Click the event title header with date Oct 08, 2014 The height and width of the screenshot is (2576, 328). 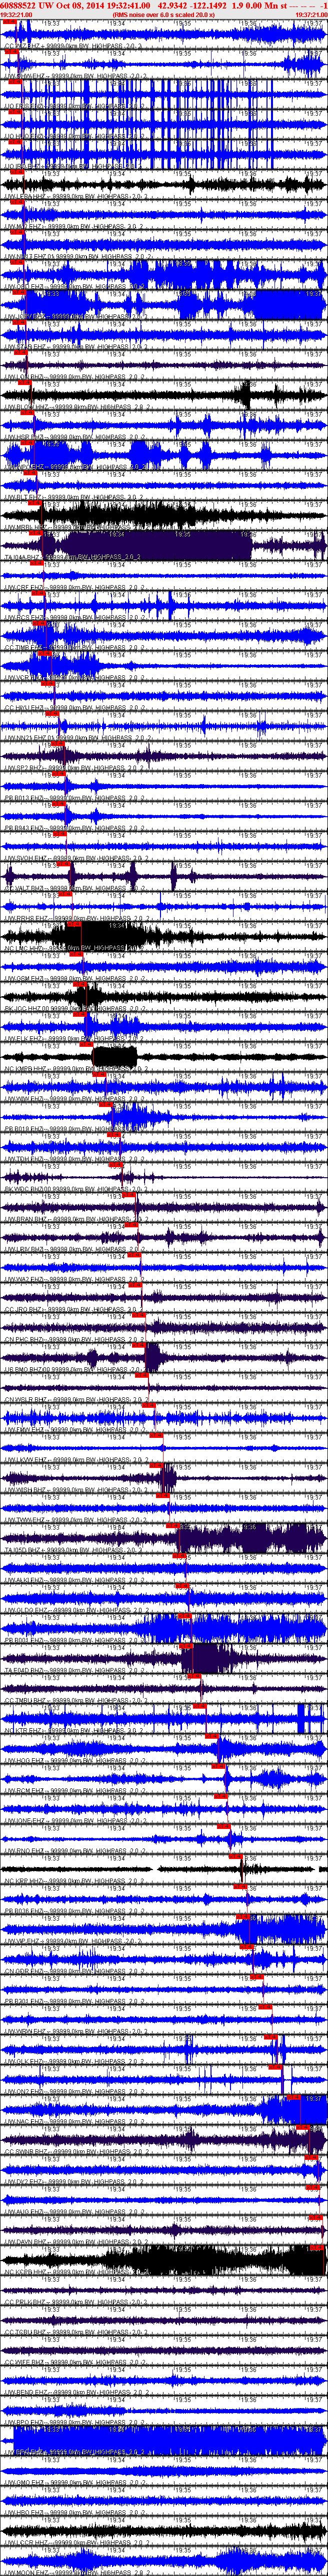coord(163,5)
